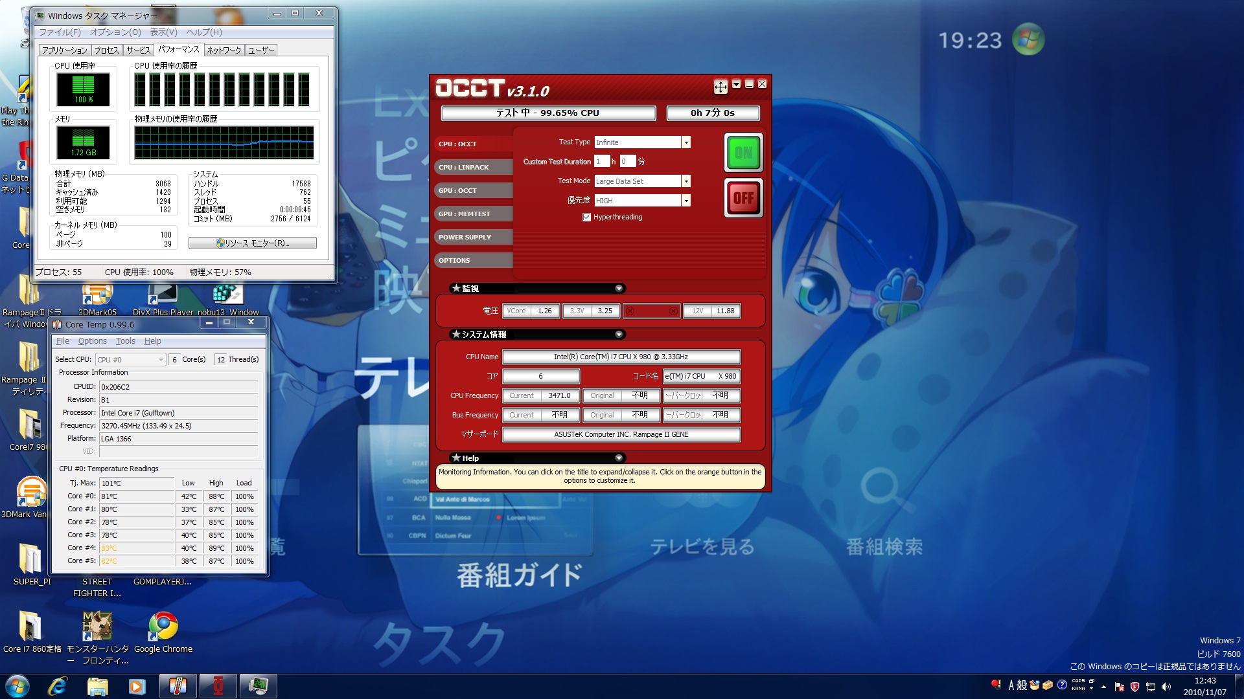Click Internet Explorer in the taskbar
This screenshot has width=1244, height=699.
(57, 686)
